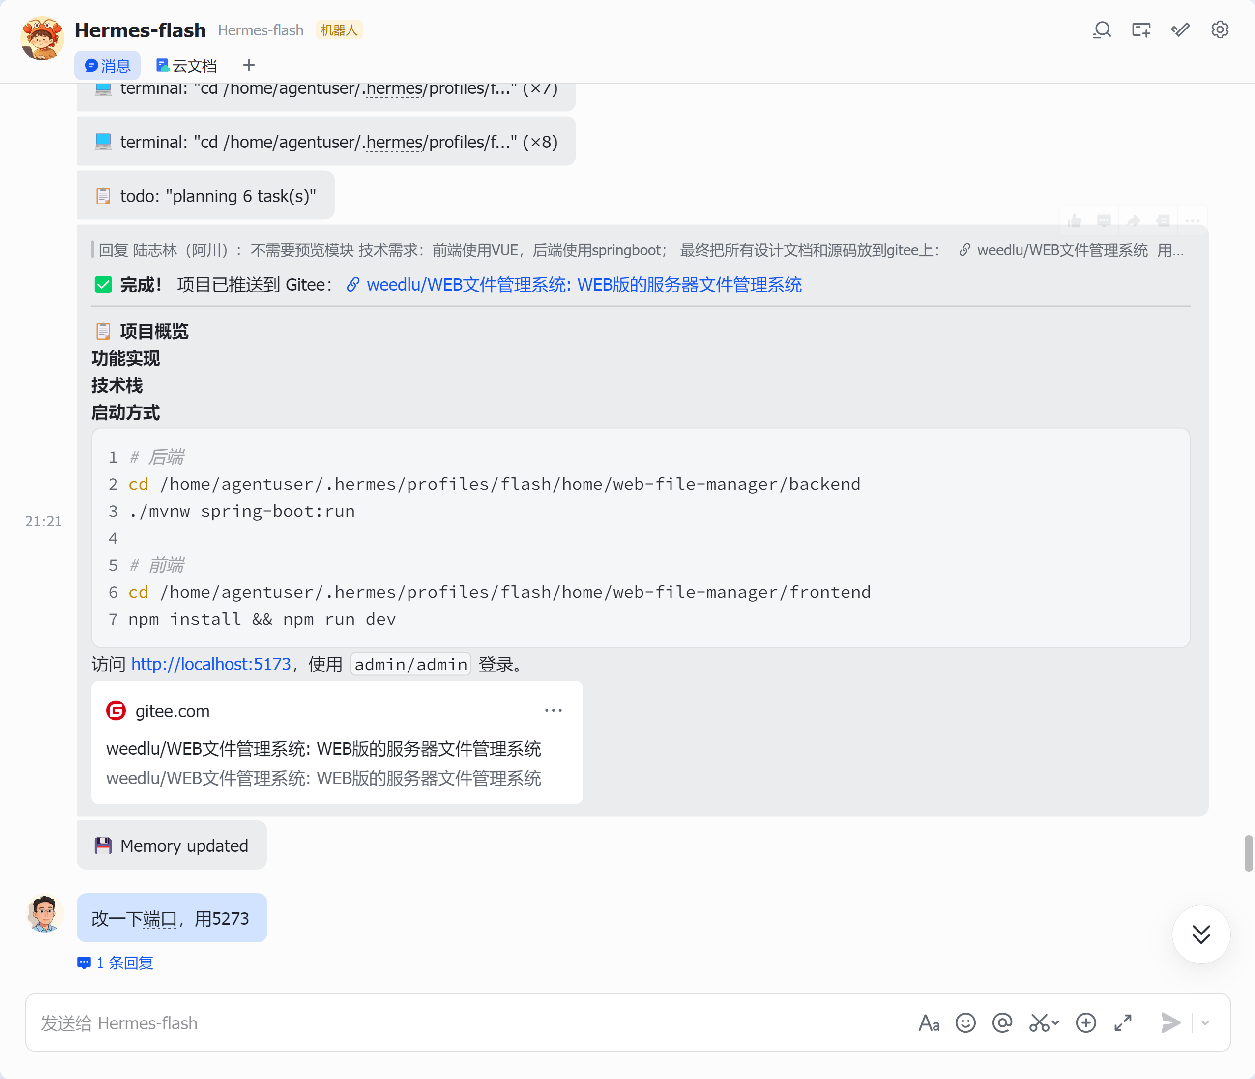Click the Memory updated message

pos(172,845)
